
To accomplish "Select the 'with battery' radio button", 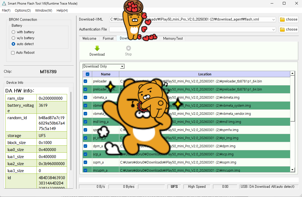I will tap(13, 32).
